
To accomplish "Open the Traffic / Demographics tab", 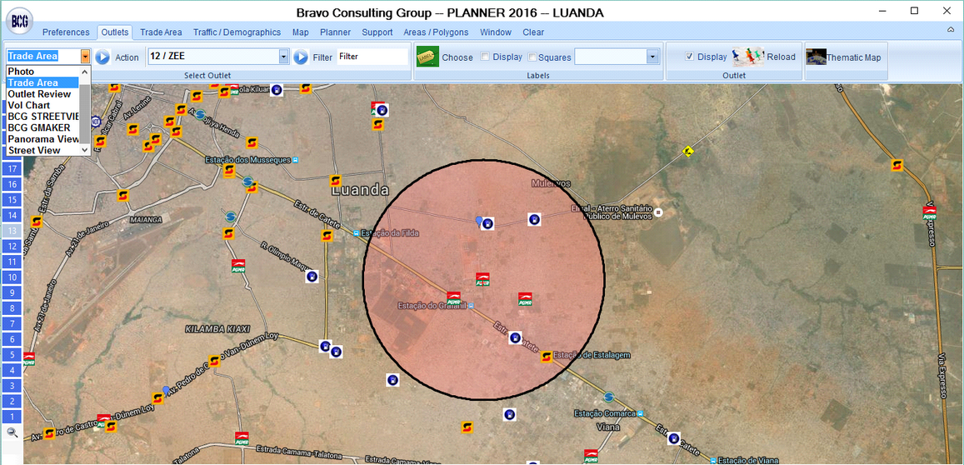I will [237, 32].
